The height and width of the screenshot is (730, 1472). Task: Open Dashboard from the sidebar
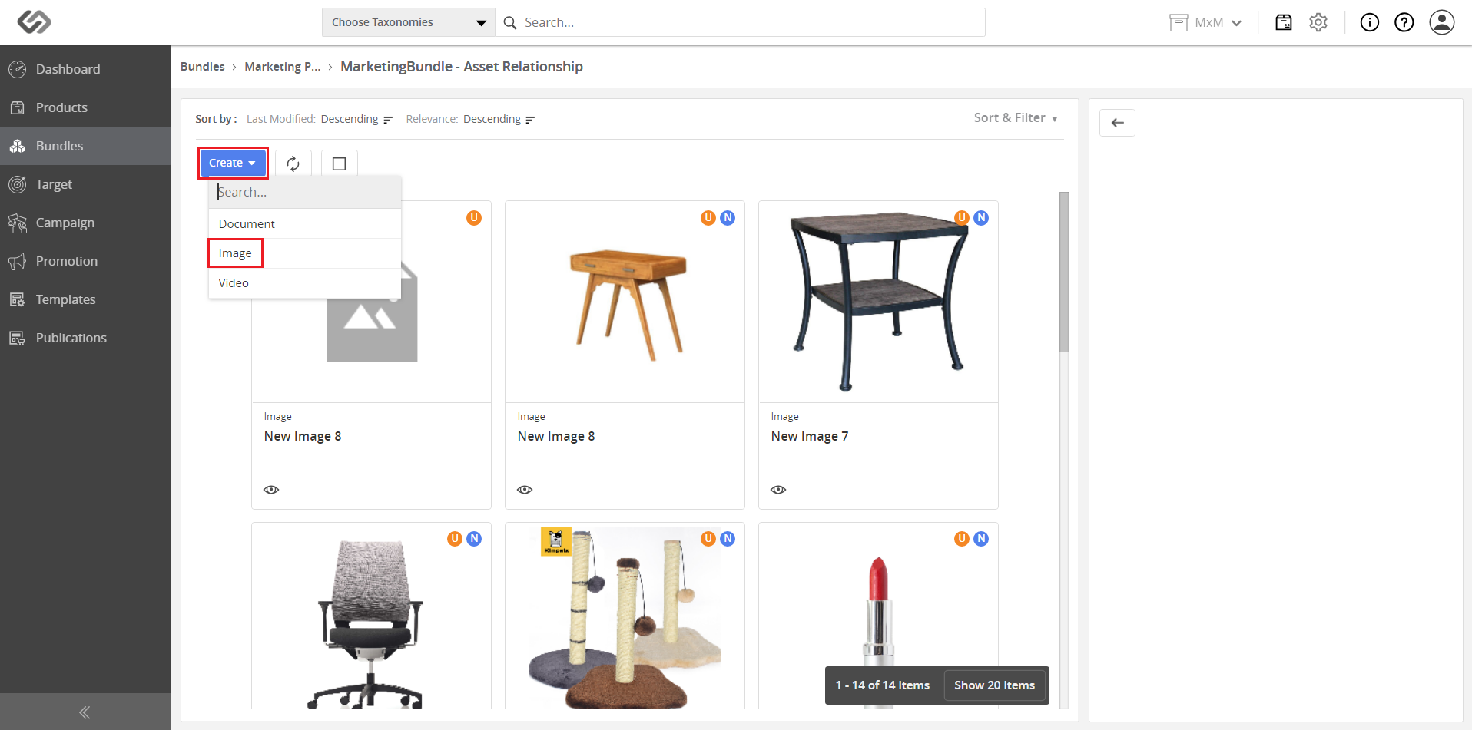pyautogui.click(x=85, y=69)
